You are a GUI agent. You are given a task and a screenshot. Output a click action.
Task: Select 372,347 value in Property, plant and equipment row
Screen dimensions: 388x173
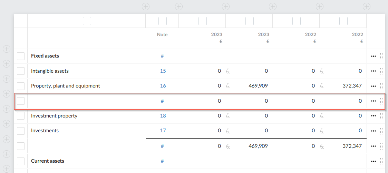(352, 86)
